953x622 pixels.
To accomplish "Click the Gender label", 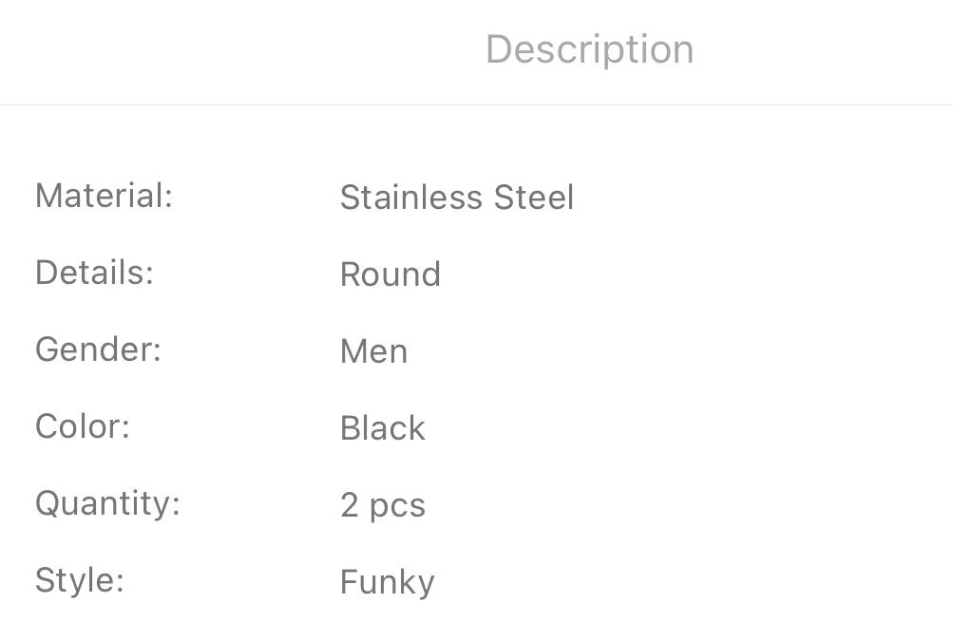I will [x=98, y=350].
